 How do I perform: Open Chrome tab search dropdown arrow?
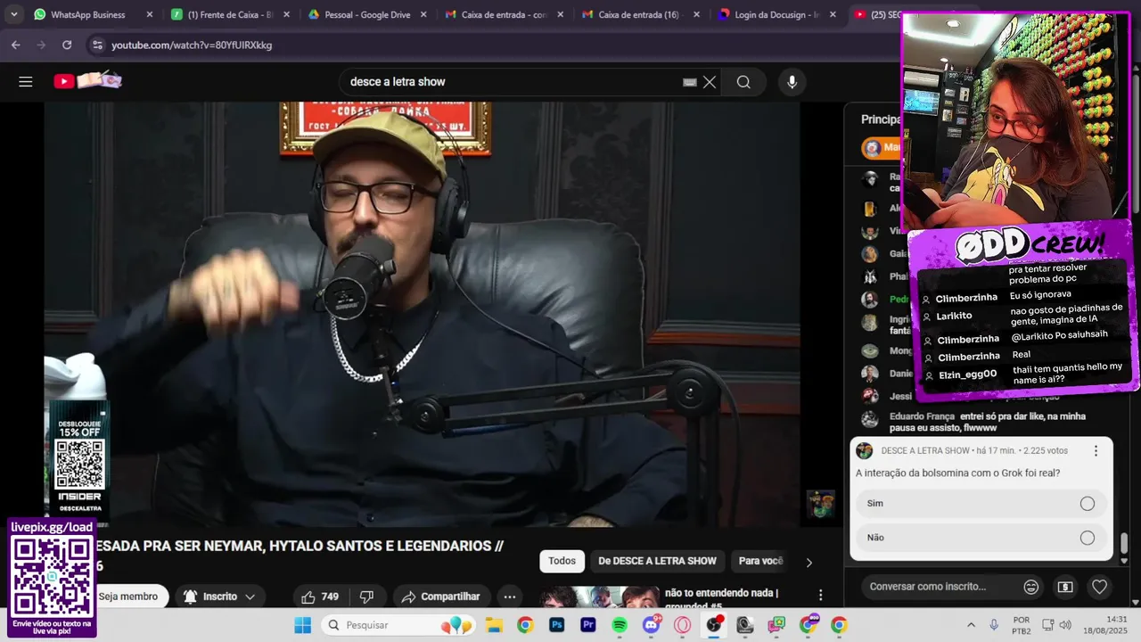(13, 14)
